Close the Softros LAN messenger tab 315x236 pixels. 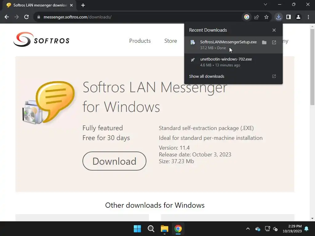[71, 5]
